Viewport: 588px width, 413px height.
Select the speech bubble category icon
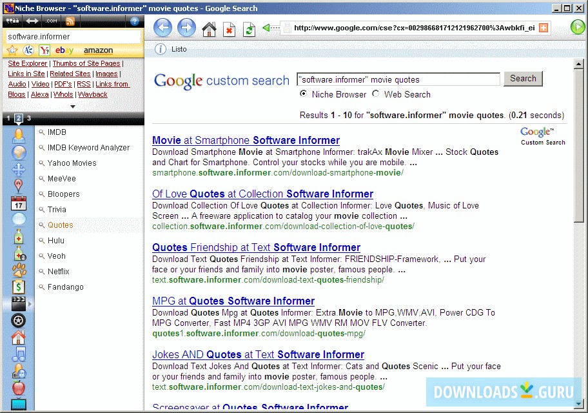(18, 219)
